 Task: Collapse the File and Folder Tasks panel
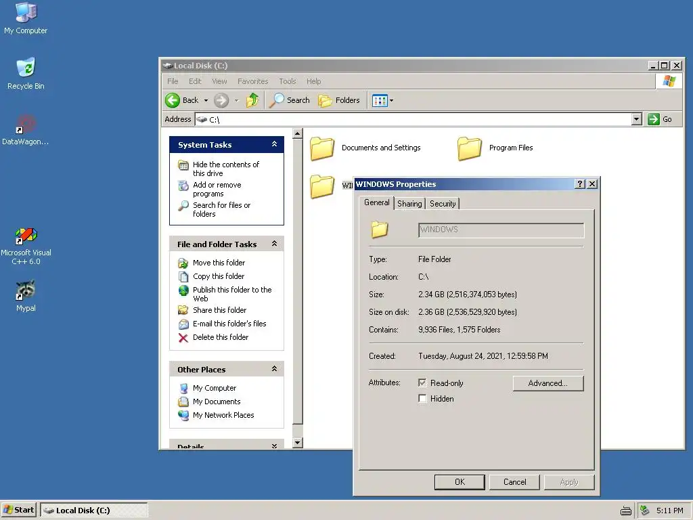[x=275, y=244]
